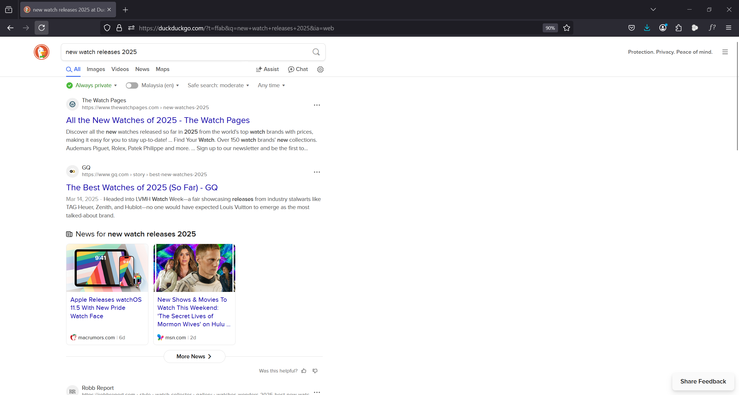The height and width of the screenshot is (395, 739).
Task: Open tracking protection shield icon
Action: 107,28
